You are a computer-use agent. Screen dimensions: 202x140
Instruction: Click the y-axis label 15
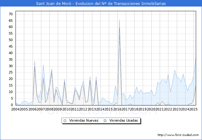[11, 86]
